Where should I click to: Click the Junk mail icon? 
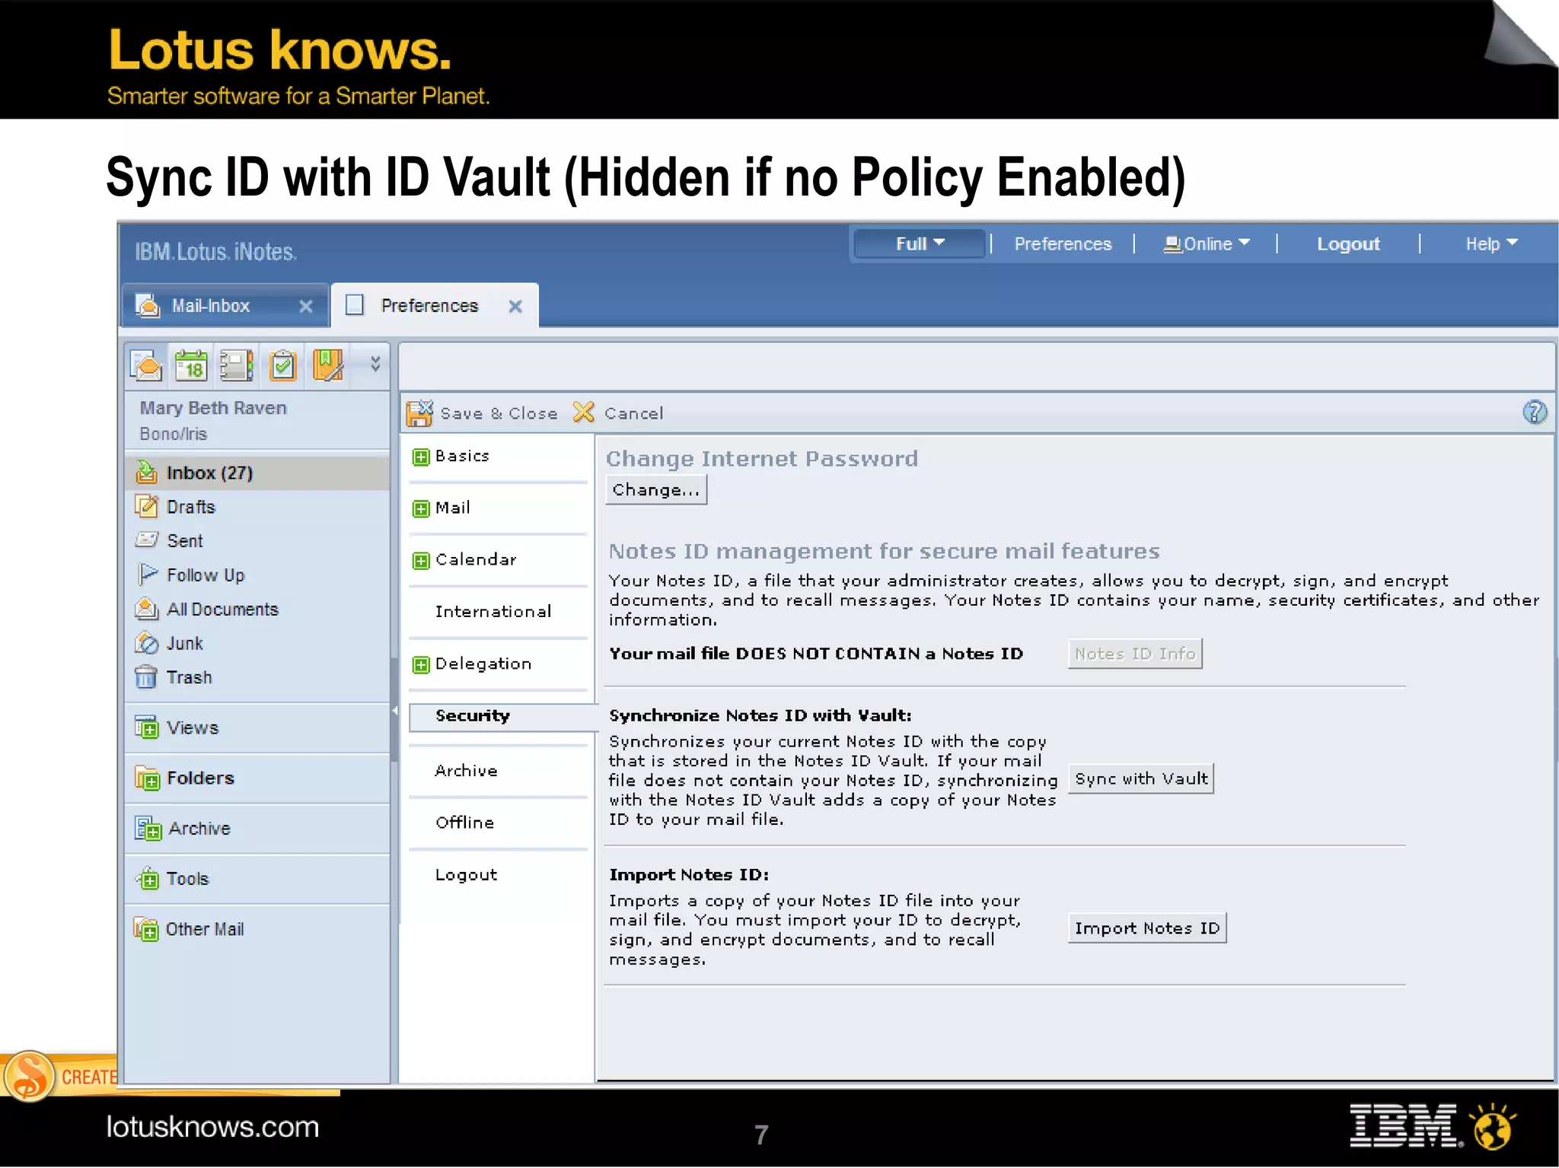(146, 644)
